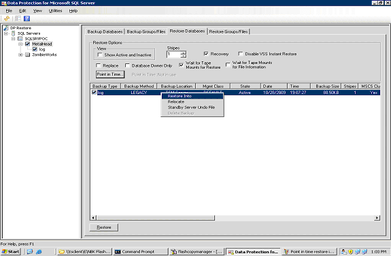Click into the Stripes input field
This screenshot has height=256, width=391.
click(x=173, y=54)
